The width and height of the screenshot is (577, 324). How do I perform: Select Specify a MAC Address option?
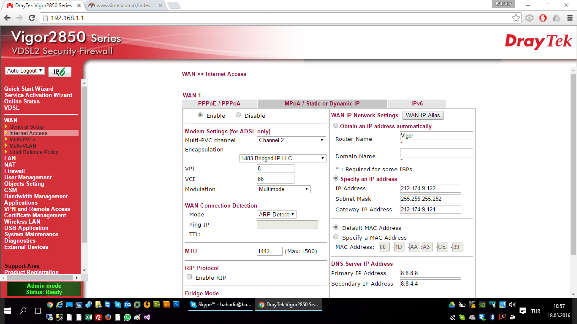pyautogui.click(x=336, y=237)
